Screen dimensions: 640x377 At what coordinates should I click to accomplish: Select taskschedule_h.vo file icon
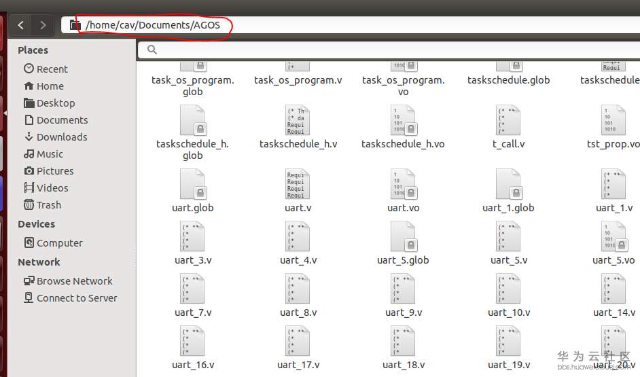click(404, 120)
